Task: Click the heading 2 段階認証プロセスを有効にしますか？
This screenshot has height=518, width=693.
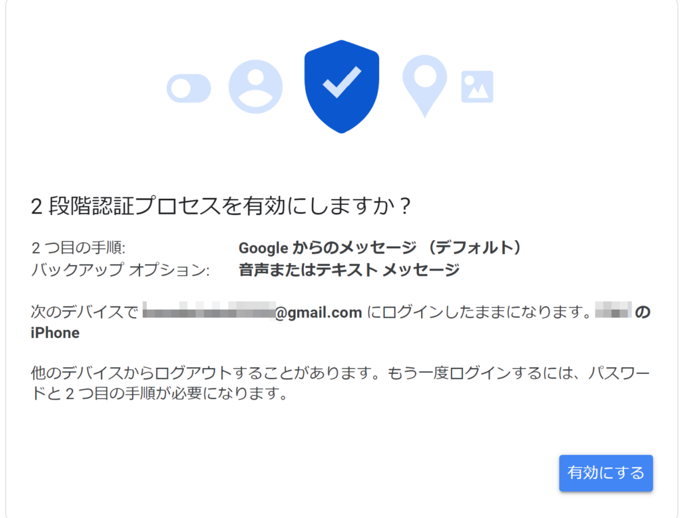Action: tap(221, 206)
